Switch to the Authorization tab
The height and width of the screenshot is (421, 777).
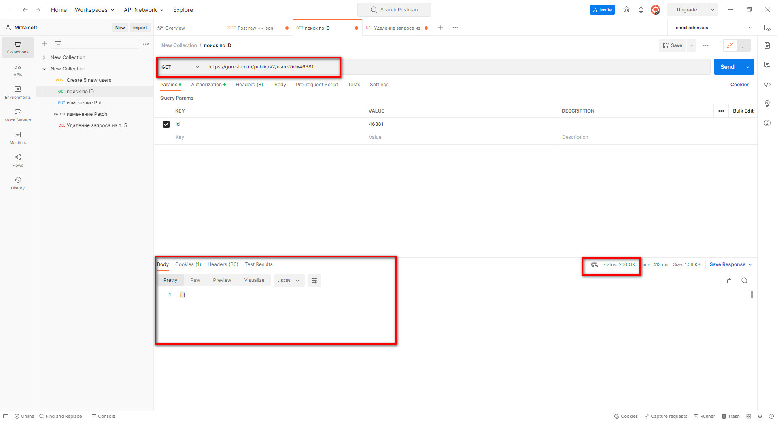pyautogui.click(x=208, y=85)
